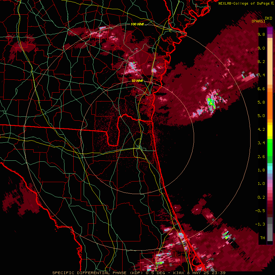Viewport: 275px width, 275px height.
Task: Click the 8 MAY 25 date text
Action: (198, 273)
